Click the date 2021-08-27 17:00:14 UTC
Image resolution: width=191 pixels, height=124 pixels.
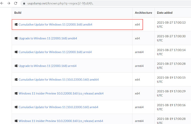click(x=171, y=52)
